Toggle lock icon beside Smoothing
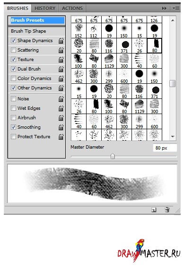Screen dimensions: 184x266 [61, 127]
